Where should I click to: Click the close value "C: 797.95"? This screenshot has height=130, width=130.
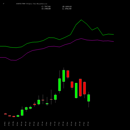[x=46, y=6]
